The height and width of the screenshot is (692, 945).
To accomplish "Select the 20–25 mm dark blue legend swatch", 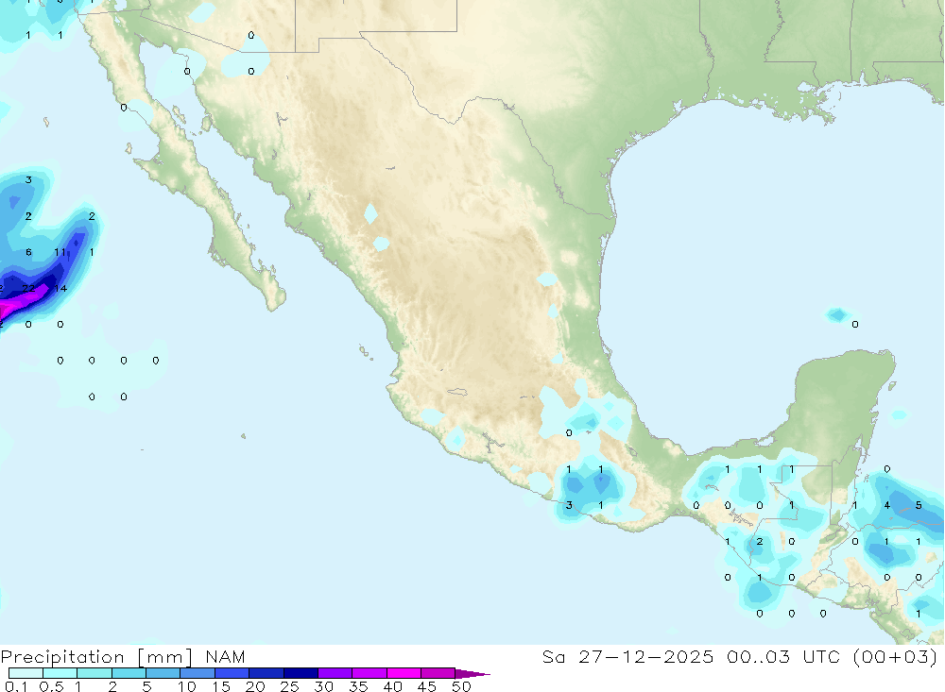I will (266, 673).
